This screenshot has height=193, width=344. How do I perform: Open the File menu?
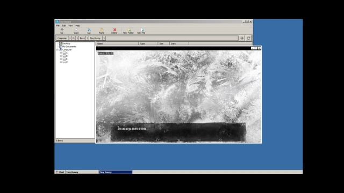(58, 26)
